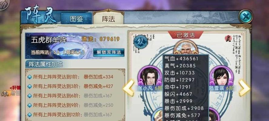Select the 阵法 tab

[x=108, y=18]
